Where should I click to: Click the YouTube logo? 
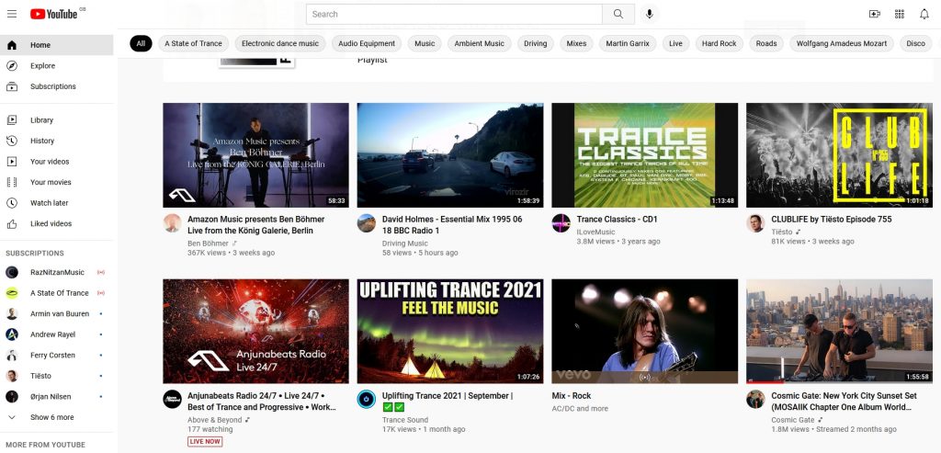click(x=57, y=14)
